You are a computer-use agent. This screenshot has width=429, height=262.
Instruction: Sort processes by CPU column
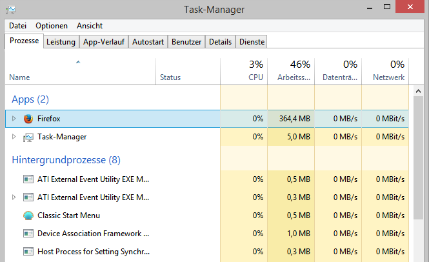(x=243, y=71)
